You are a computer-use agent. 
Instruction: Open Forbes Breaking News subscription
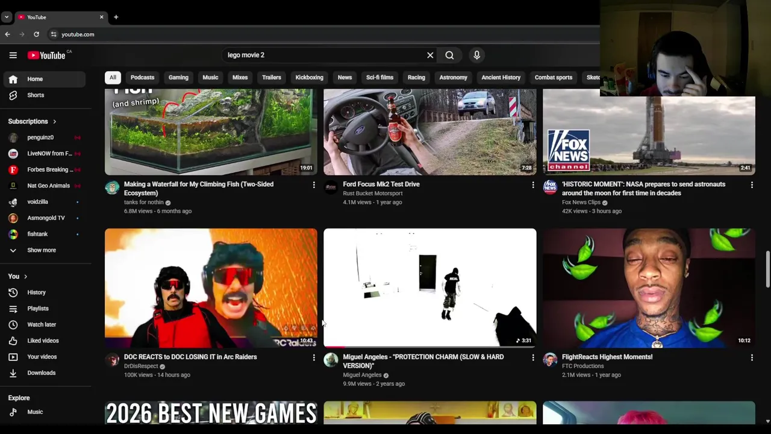43,170
